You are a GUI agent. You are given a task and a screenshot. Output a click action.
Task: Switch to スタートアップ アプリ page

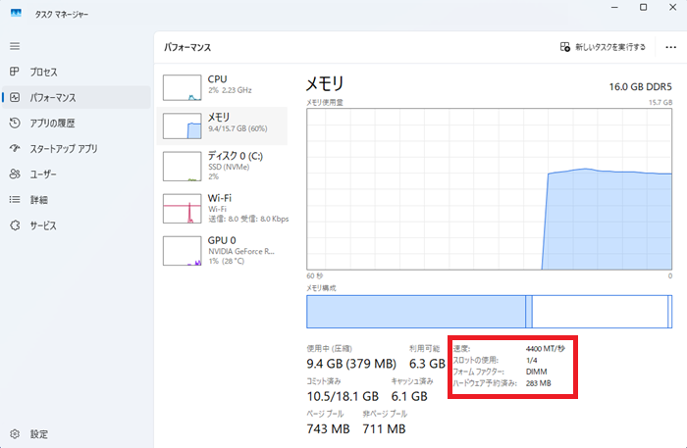tap(77, 149)
